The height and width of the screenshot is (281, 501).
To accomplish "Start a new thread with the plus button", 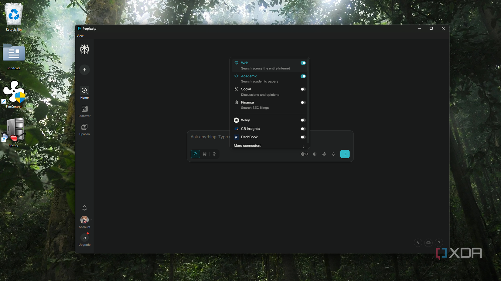I will click(x=84, y=70).
